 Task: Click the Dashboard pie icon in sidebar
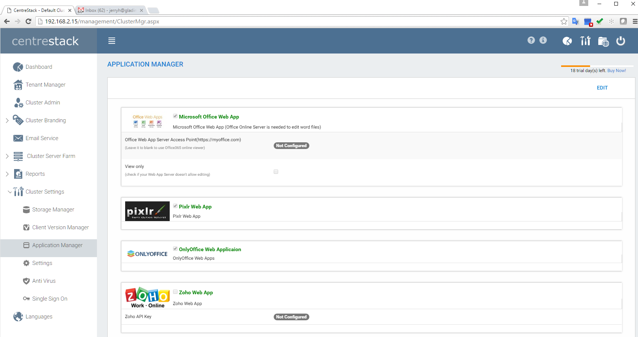(x=18, y=67)
